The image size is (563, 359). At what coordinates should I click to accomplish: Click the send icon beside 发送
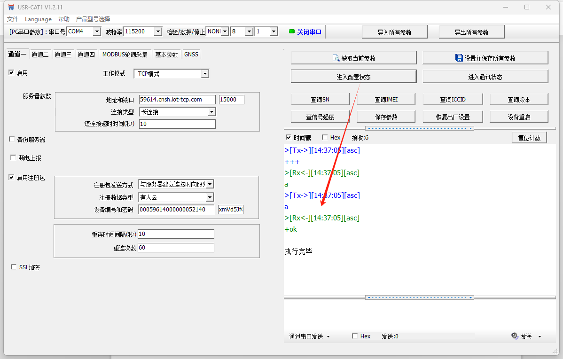click(x=515, y=336)
